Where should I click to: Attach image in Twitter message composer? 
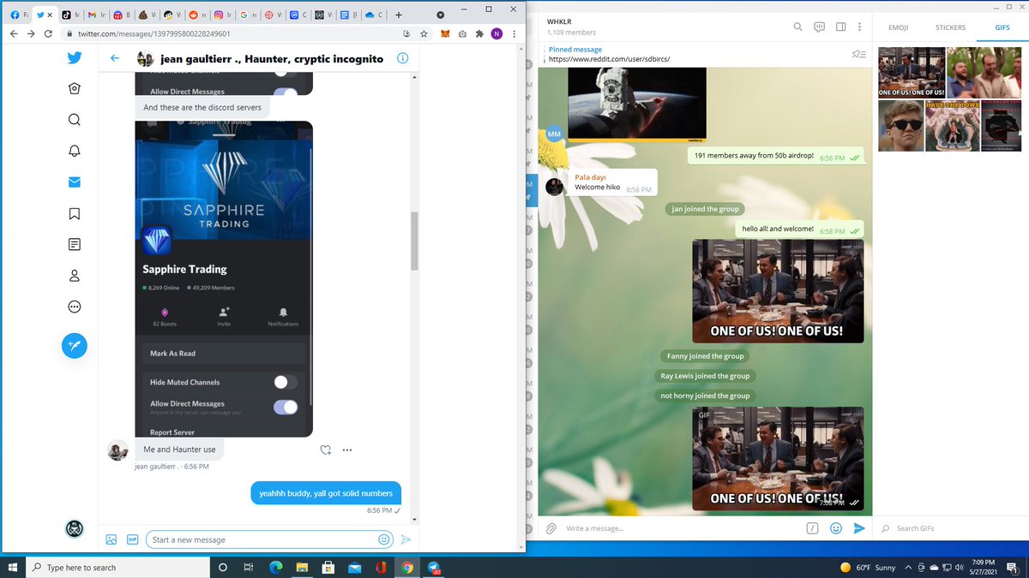111,539
